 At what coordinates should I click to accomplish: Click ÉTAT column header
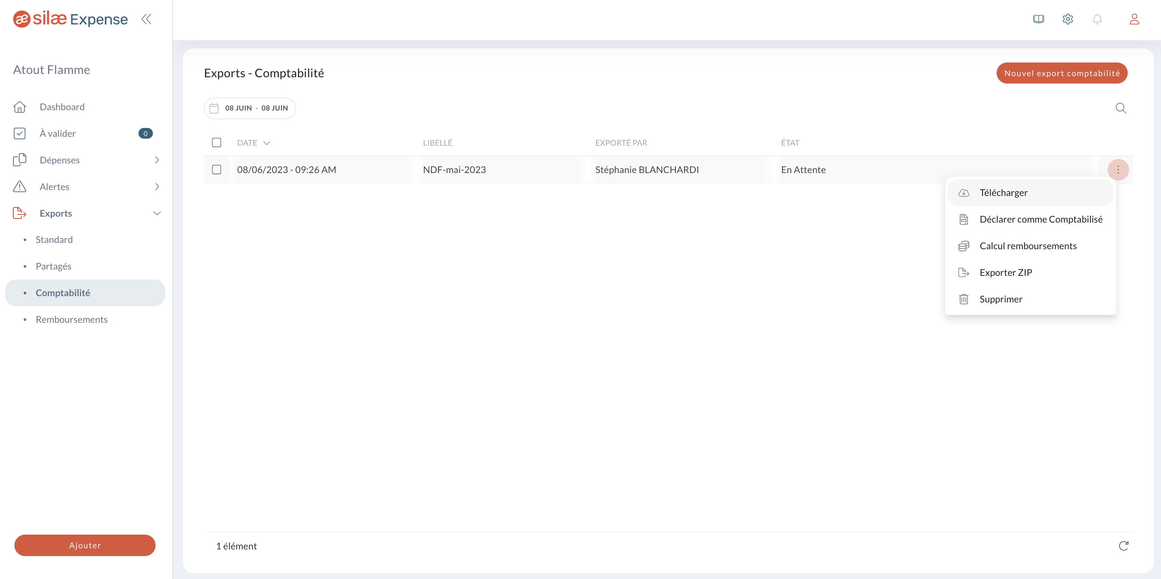(790, 143)
